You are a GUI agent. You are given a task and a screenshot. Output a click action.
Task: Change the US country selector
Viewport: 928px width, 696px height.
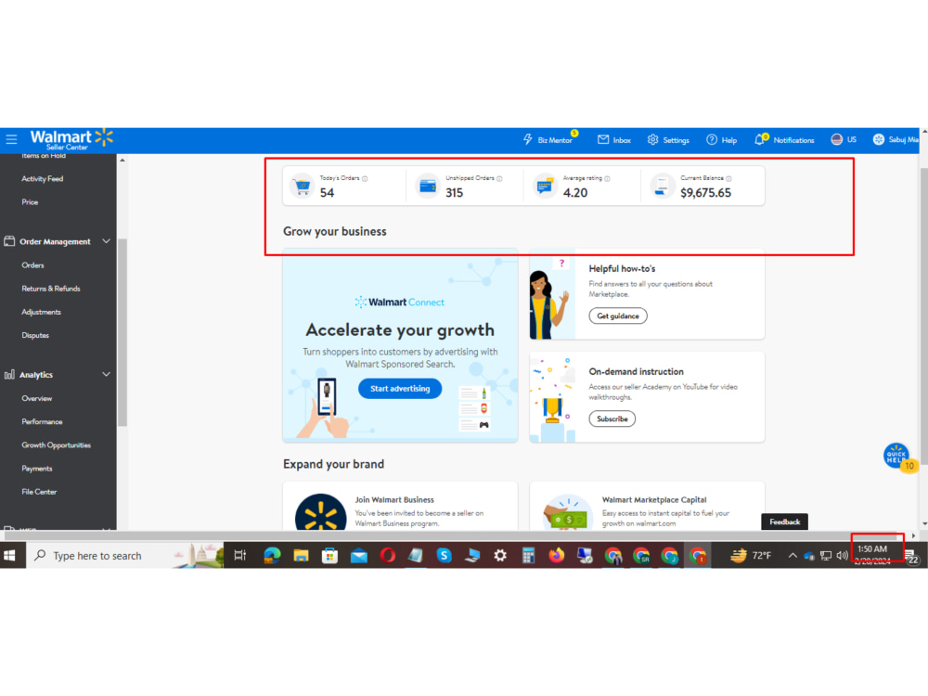pos(844,140)
